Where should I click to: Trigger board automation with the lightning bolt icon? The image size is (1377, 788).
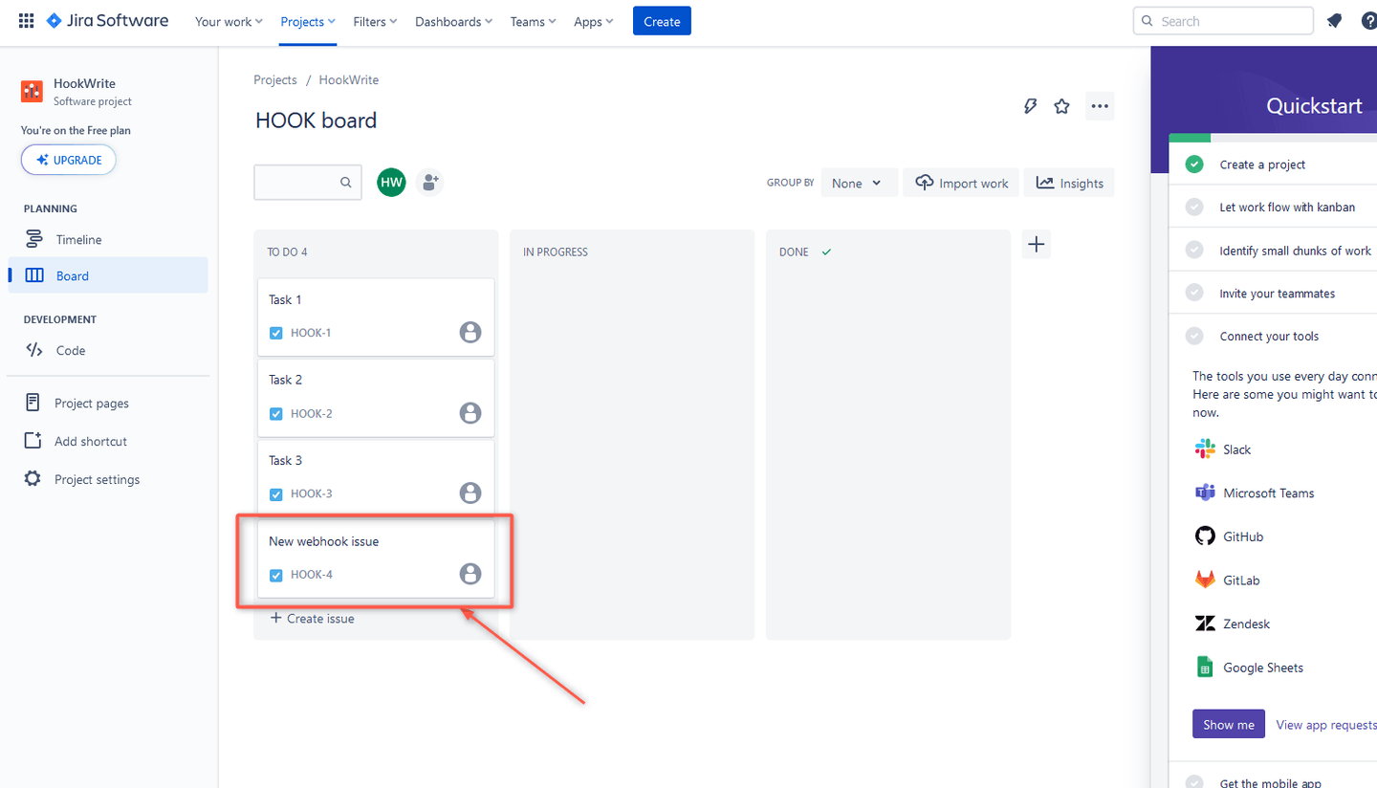pos(1030,106)
